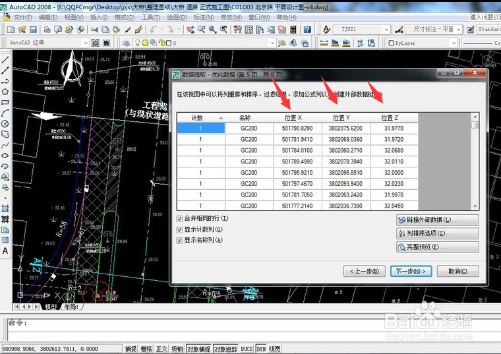Select the Circle draw tool
Screen dimensions: 501x354
pos(5,124)
